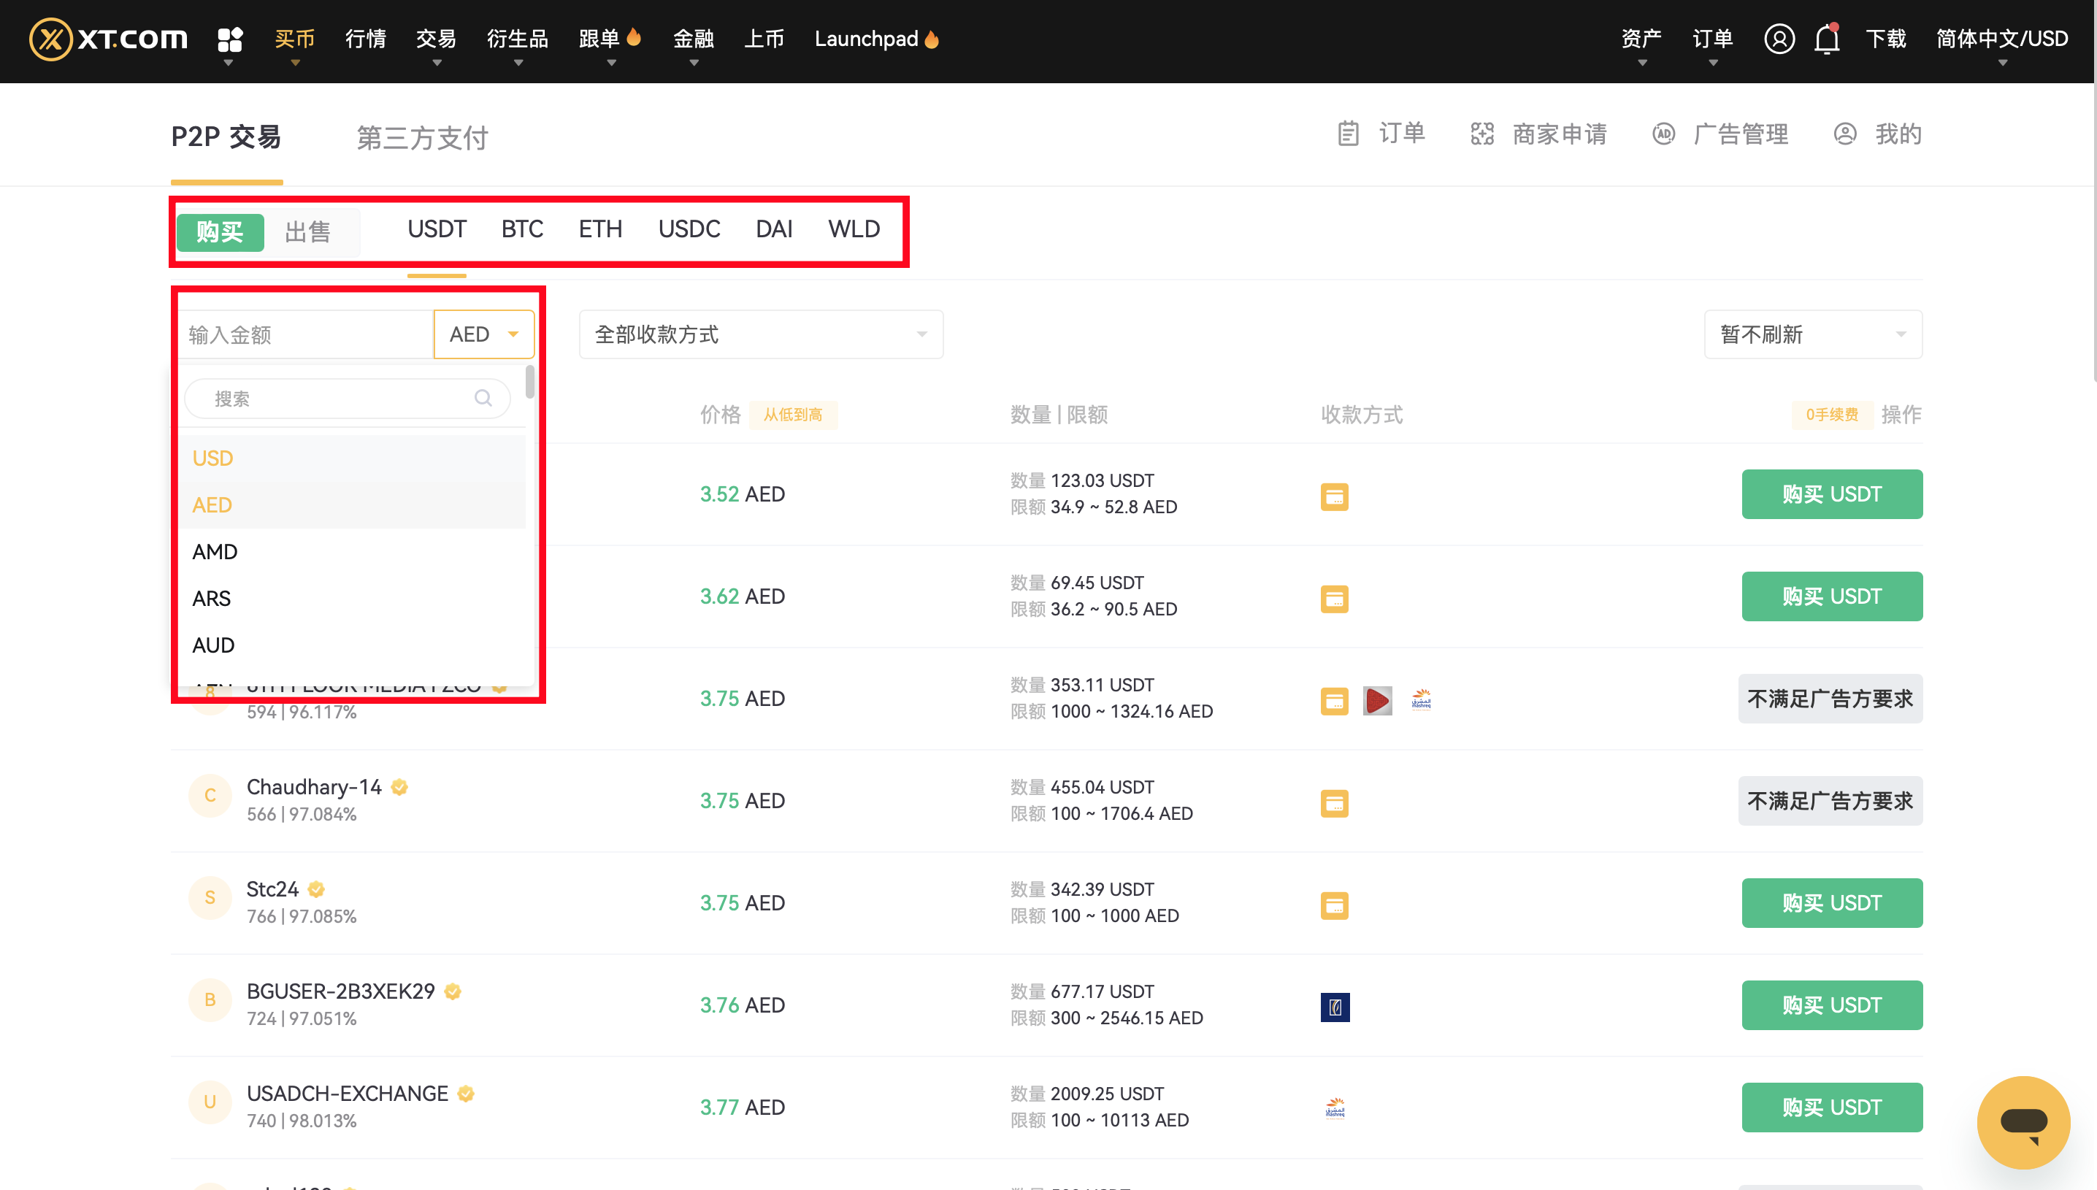
Task: Open the 上币 listing page
Action: (764, 39)
